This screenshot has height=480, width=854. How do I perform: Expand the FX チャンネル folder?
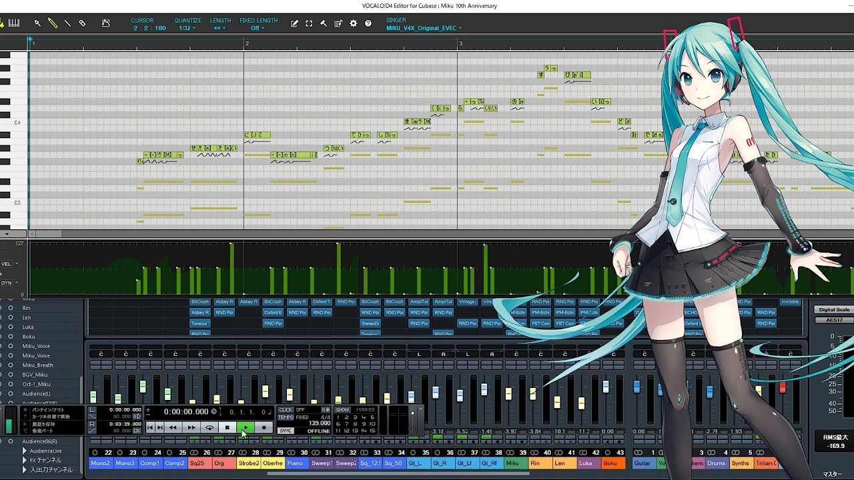[x=25, y=460]
